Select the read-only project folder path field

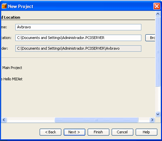78,48
